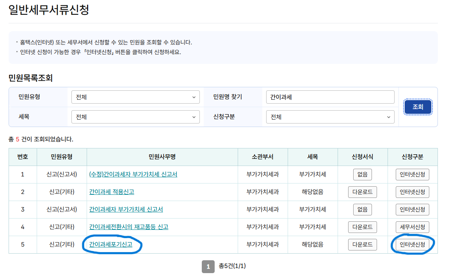The image size is (450, 277).
Task: Click 인터넷신청 for the first row
Action: coord(413,175)
